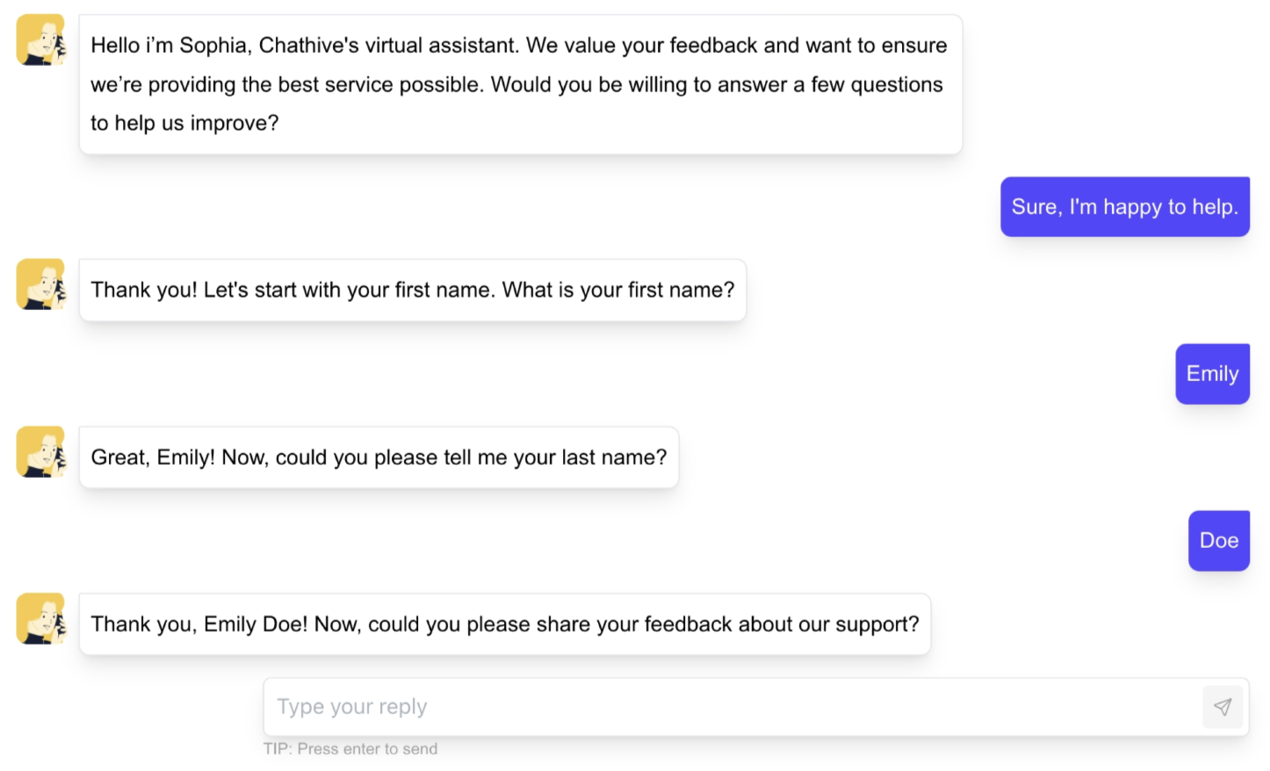Click the 'Hello i'm Sophia' greeting message

tap(521, 84)
